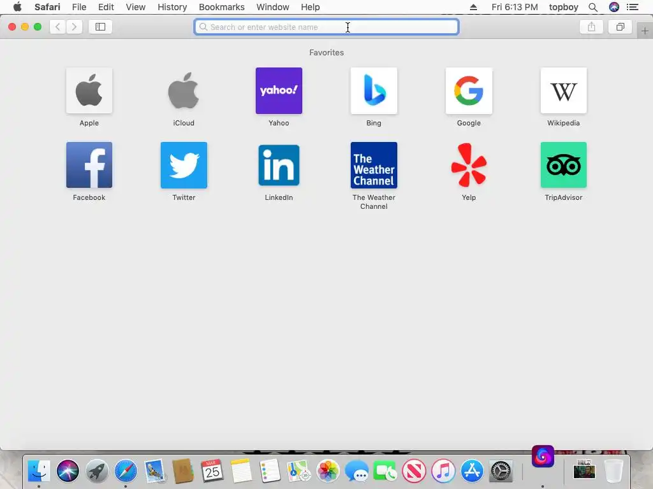Open Maps from the Dock
The image size is (653, 489).
pyautogui.click(x=298, y=471)
